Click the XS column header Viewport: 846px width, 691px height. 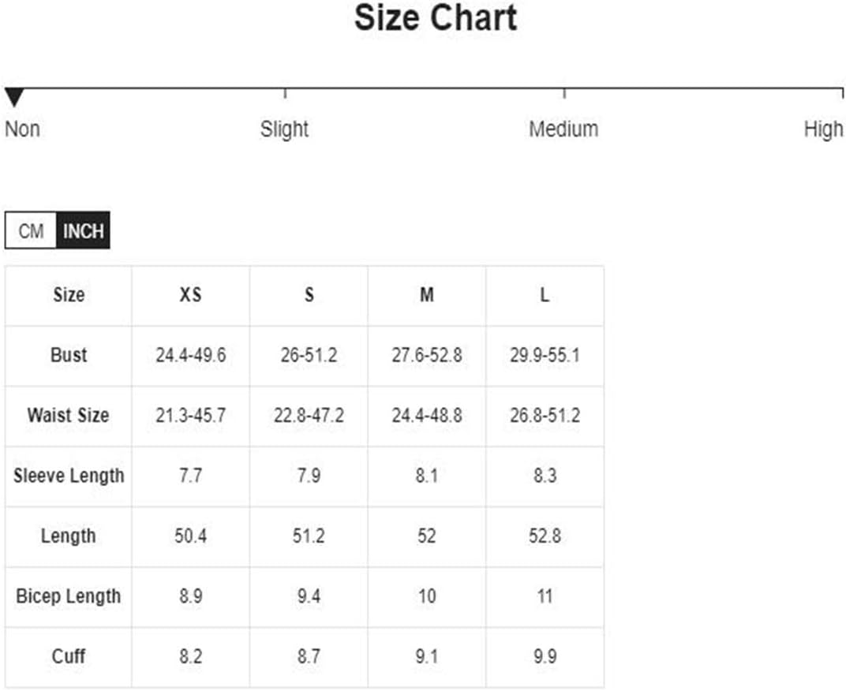190,295
